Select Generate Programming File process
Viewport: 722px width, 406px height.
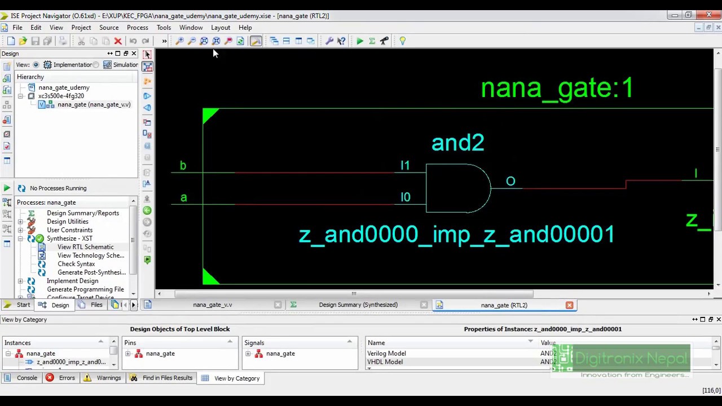click(85, 289)
